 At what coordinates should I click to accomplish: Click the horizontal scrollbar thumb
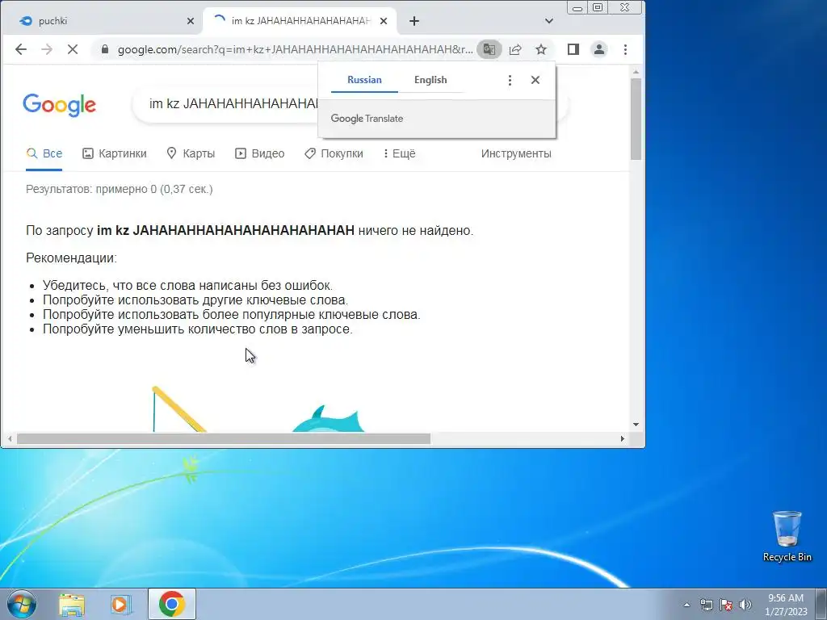coord(224,438)
